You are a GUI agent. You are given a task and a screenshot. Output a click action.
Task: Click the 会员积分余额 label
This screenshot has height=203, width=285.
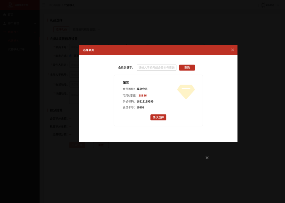tap(58, 119)
